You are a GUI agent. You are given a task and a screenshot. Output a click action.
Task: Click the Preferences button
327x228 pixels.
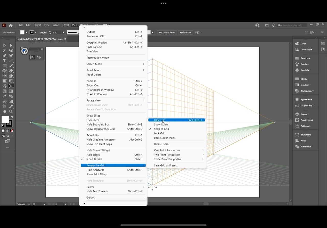[185, 32]
